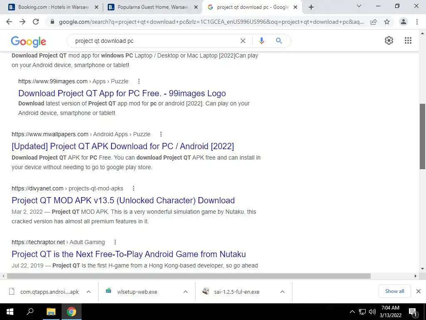Open Chrome's three-dot menu
426x320 pixels.
[x=417, y=22]
